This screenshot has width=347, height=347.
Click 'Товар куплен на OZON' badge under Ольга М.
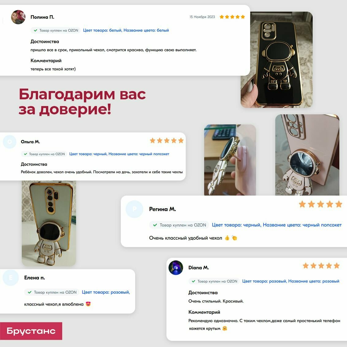point(44,154)
